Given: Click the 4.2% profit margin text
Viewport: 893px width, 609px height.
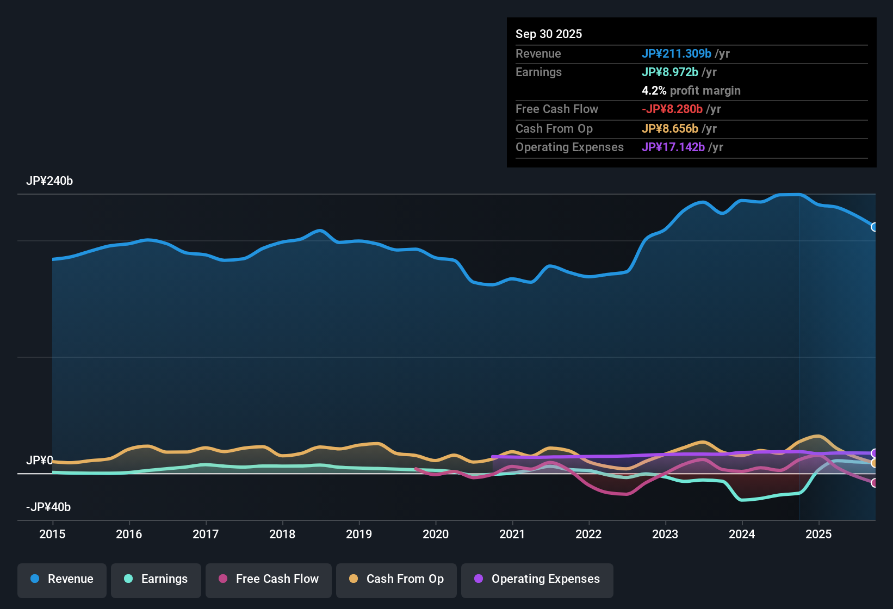Looking at the screenshot, I should coord(691,90).
